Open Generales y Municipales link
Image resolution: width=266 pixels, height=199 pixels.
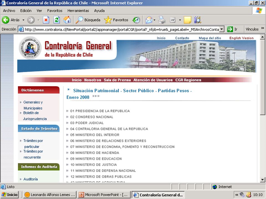tap(33, 105)
